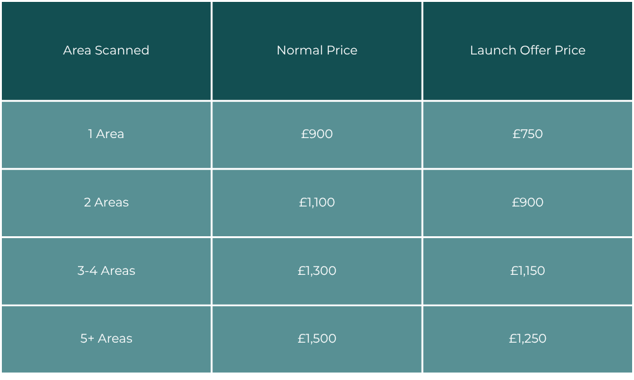Screen dimensions: 634x380
Task: Click divider between Normal Price and Launch Offer headers
Action: (422, 51)
